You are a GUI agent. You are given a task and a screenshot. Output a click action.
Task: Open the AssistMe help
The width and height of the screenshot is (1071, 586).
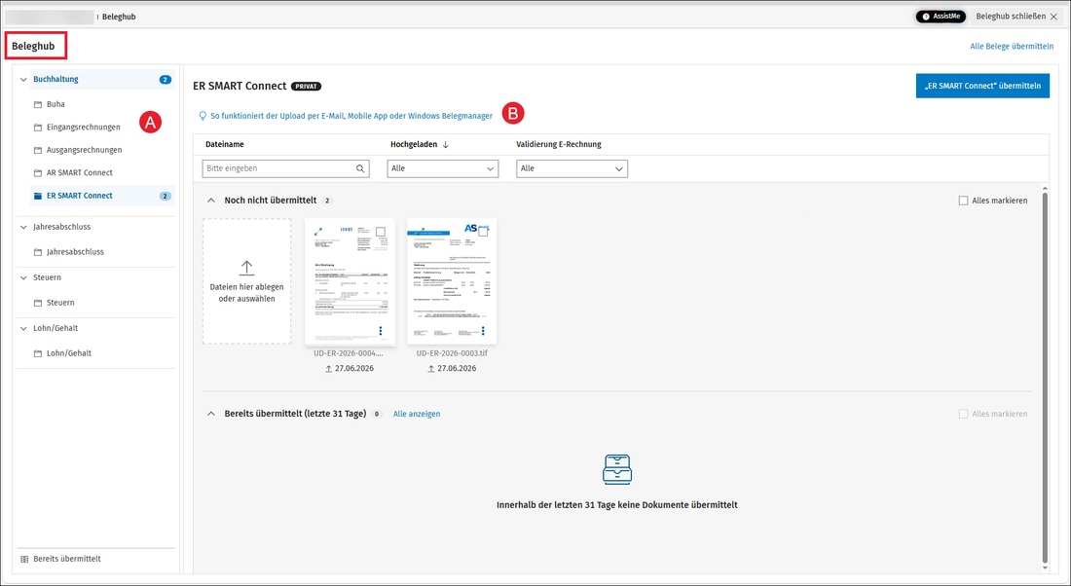[941, 17]
